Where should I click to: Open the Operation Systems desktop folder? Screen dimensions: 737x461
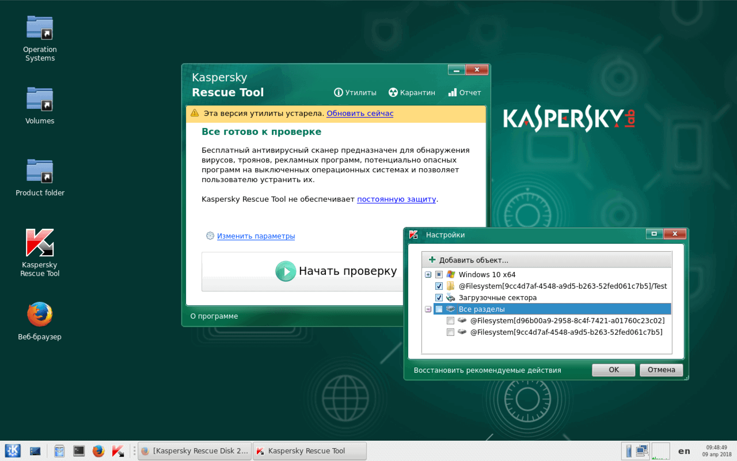tap(40, 38)
